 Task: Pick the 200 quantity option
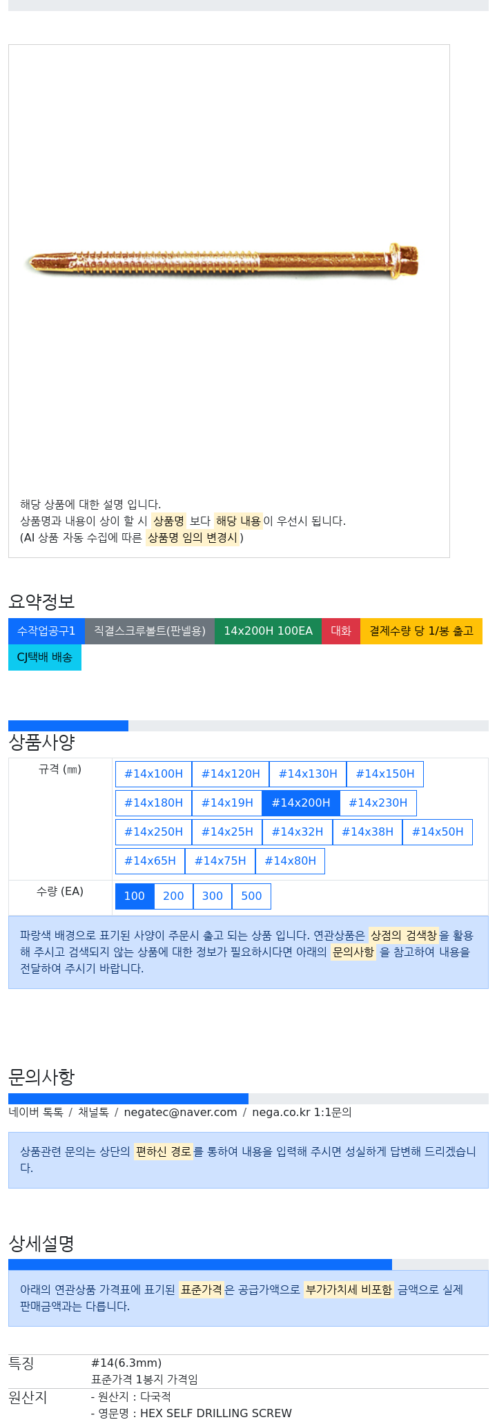point(173,896)
